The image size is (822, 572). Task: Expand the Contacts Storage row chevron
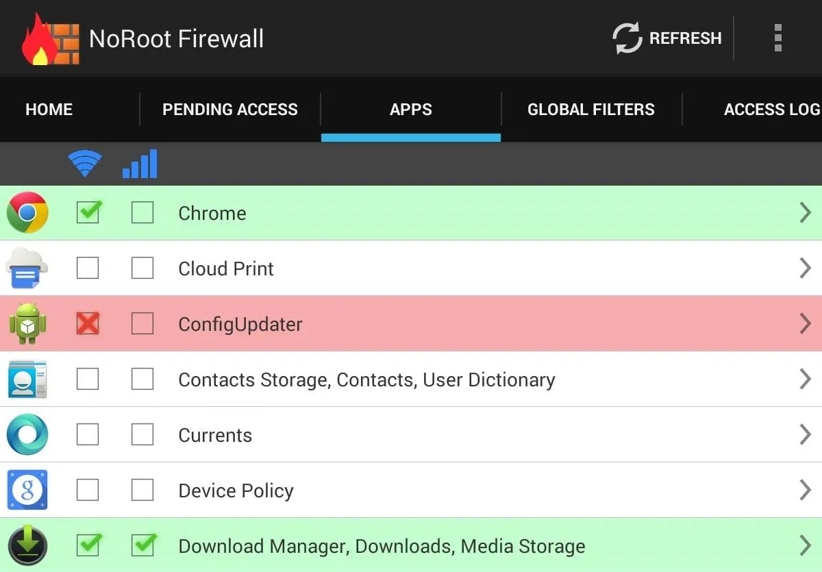[x=805, y=380]
